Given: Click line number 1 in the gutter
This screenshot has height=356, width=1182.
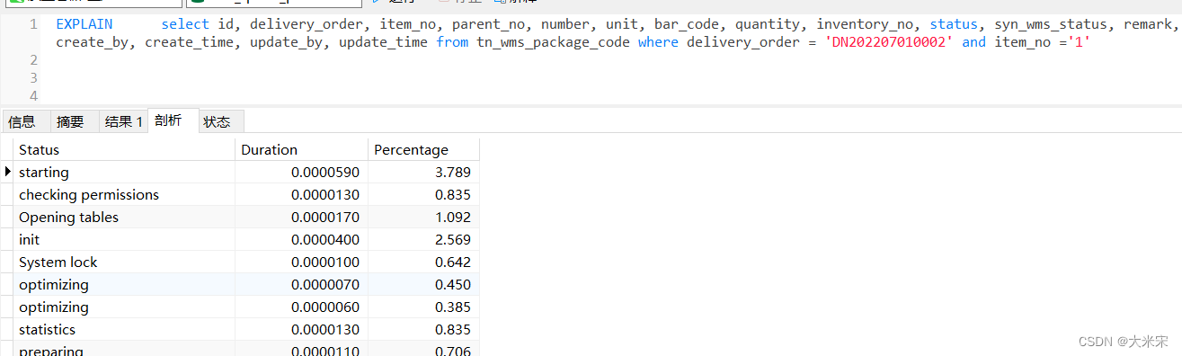Looking at the screenshot, I should coord(33,24).
